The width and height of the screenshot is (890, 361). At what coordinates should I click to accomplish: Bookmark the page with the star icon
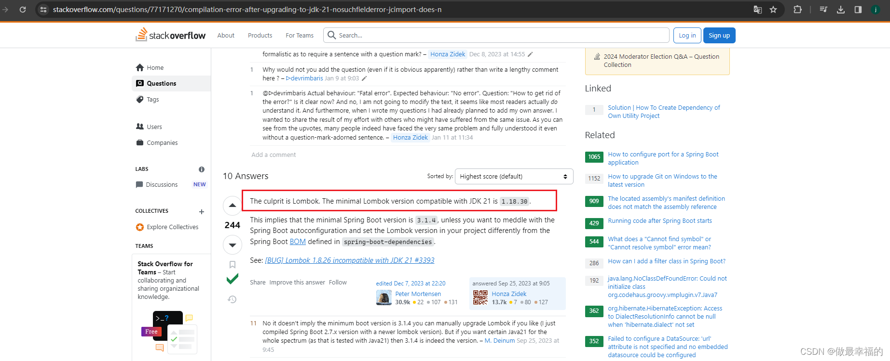pyautogui.click(x=773, y=9)
